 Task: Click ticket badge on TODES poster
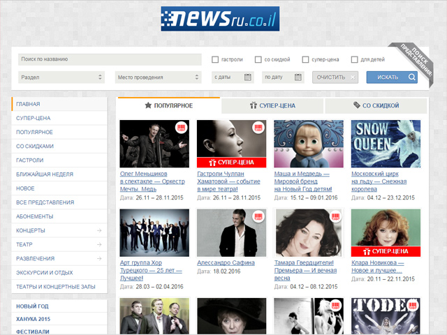[413, 306]
